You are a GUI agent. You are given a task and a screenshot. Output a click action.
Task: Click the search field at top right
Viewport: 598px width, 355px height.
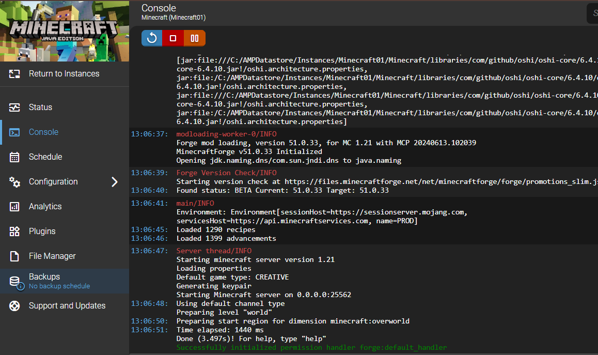[x=592, y=13]
